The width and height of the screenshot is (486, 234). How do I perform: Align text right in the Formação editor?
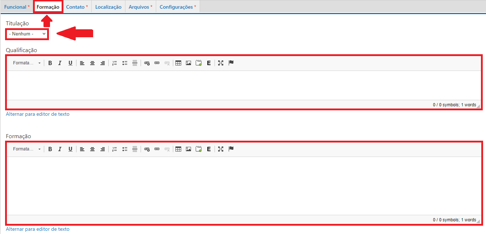pos(103,149)
